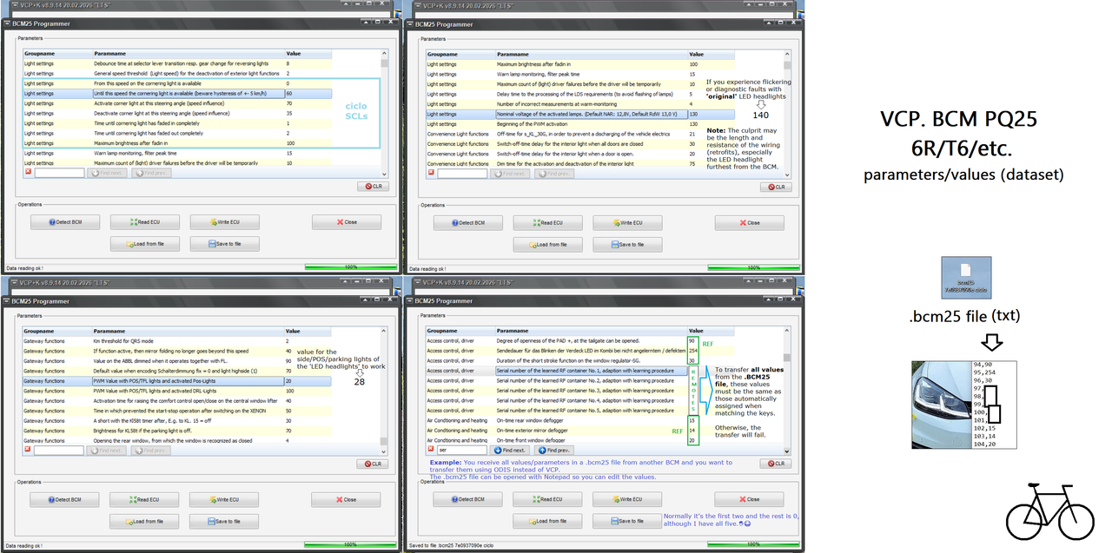This screenshot has width=1112, height=553.
Task: Click the Close button in the Gateway functions window
Action: pyautogui.click(x=346, y=500)
